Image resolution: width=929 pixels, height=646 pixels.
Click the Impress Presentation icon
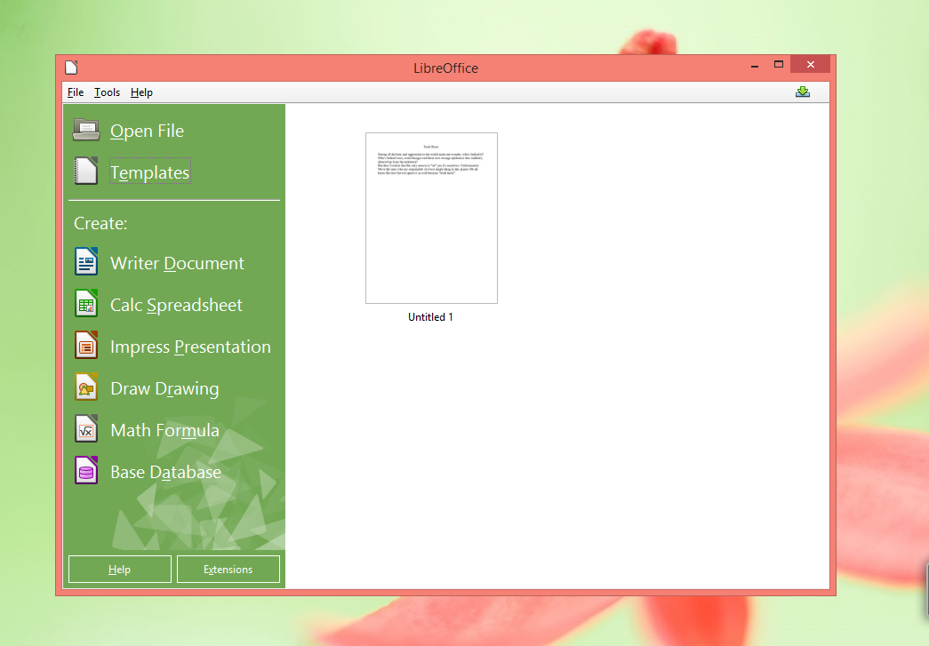86,345
